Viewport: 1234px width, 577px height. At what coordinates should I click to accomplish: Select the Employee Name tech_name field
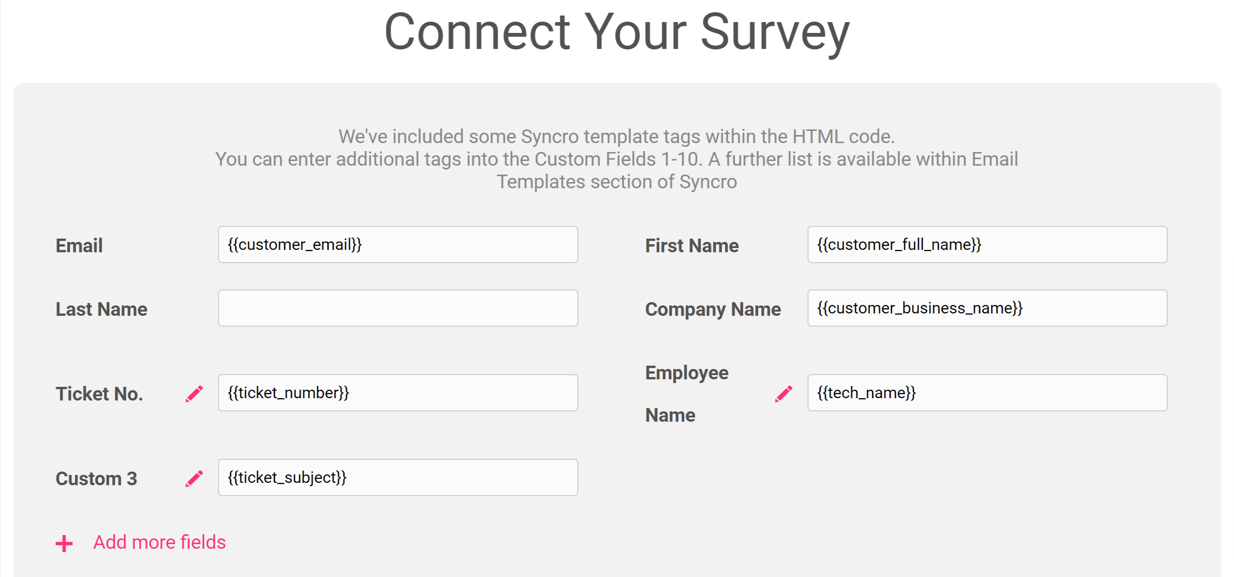[x=987, y=393]
